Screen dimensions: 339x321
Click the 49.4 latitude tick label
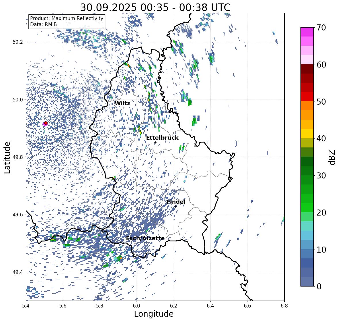pyautogui.click(x=18, y=272)
